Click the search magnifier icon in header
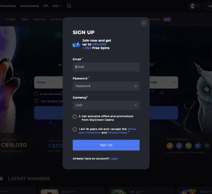Screen dimensions: 212x194 pyautogui.click(x=69, y=6)
